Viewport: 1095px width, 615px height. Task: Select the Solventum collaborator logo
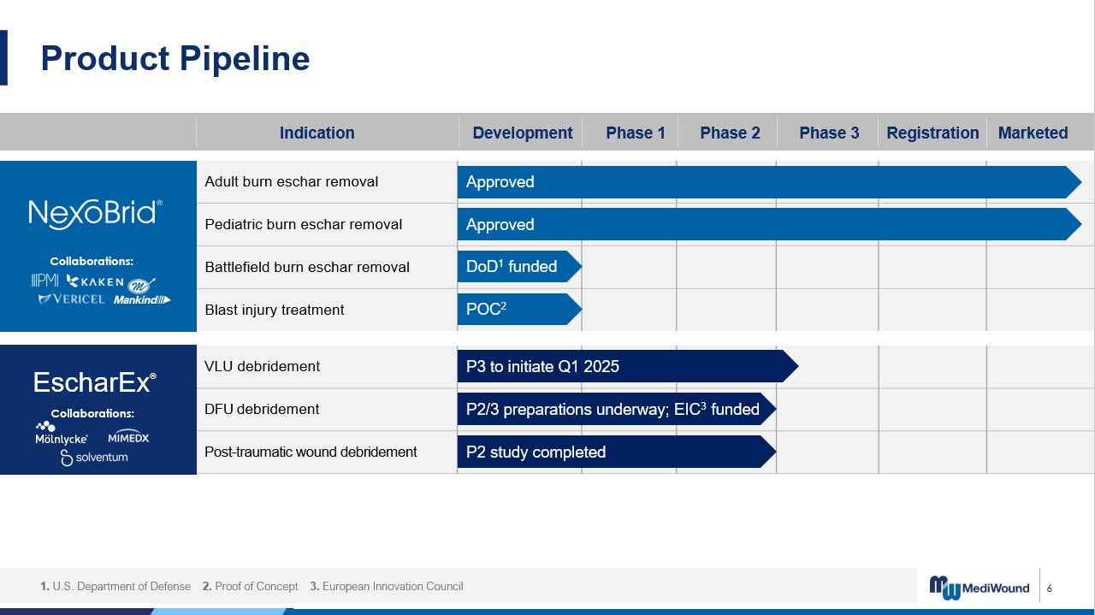click(94, 458)
